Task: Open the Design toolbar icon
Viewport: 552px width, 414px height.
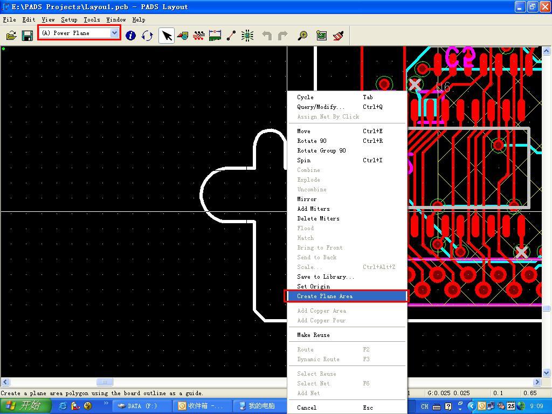Action: pos(199,36)
